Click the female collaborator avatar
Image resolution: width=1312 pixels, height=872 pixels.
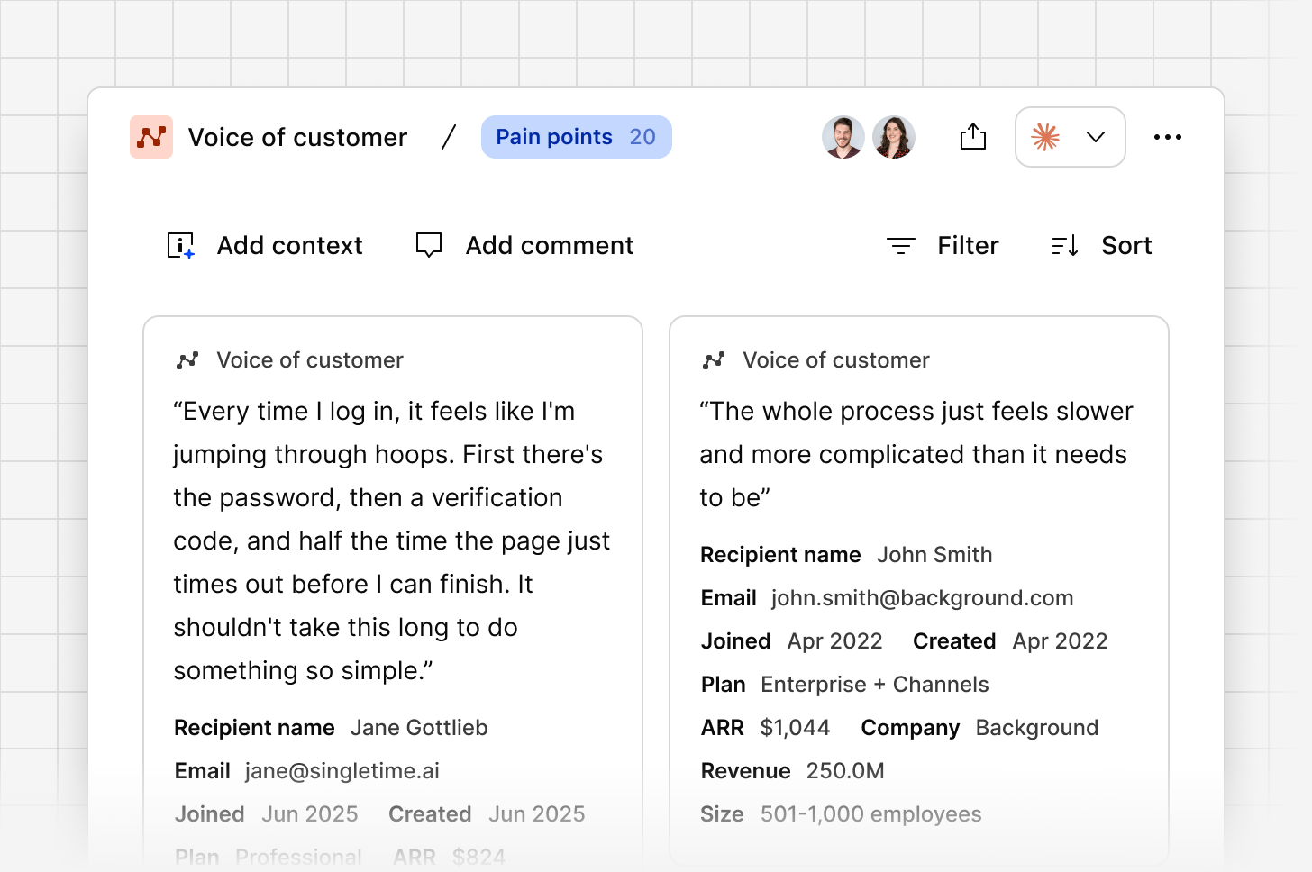tap(894, 137)
